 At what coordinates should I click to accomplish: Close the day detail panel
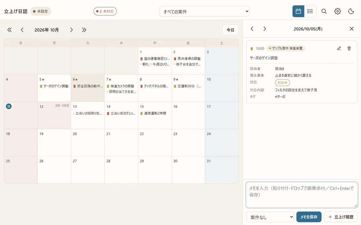click(x=352, y=29)
